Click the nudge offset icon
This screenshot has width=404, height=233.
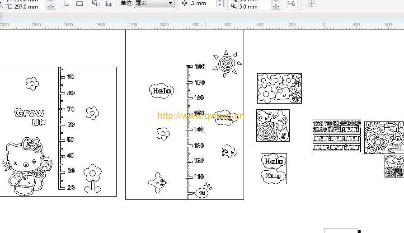tap(184, 3)
